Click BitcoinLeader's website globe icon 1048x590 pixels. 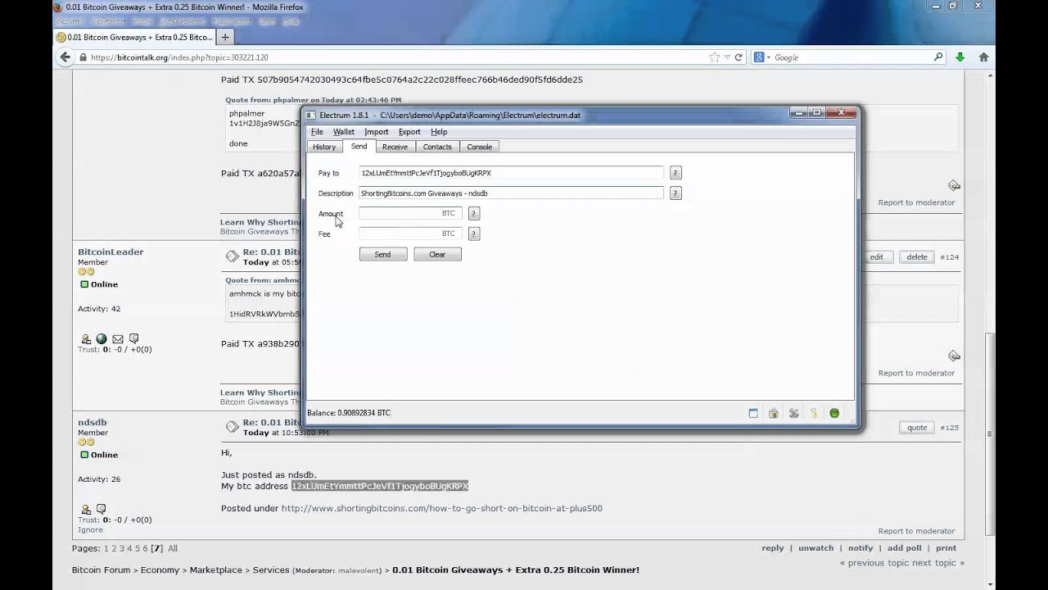click(102, 339)
